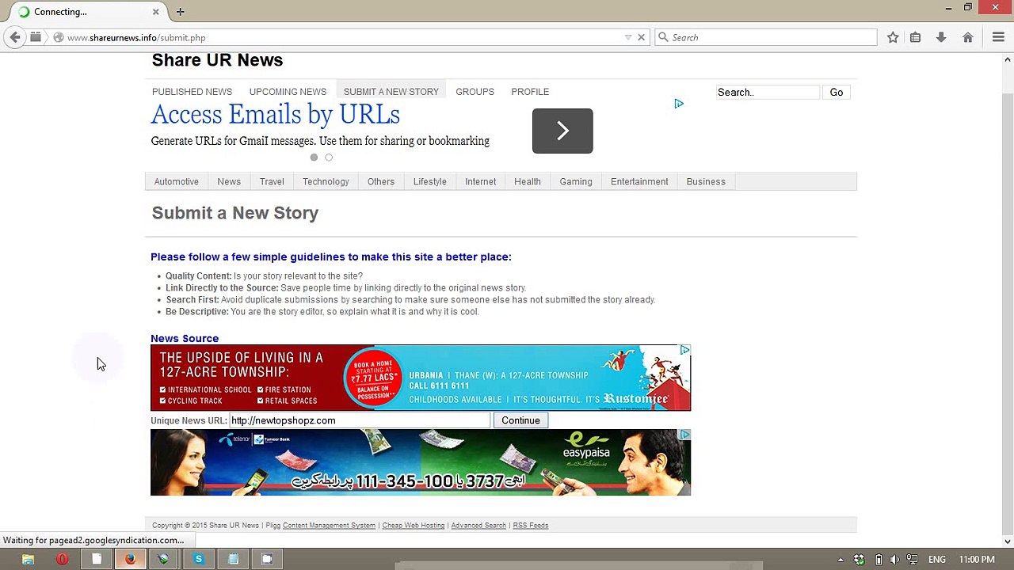Click the easypaisa banner ad

421,463
